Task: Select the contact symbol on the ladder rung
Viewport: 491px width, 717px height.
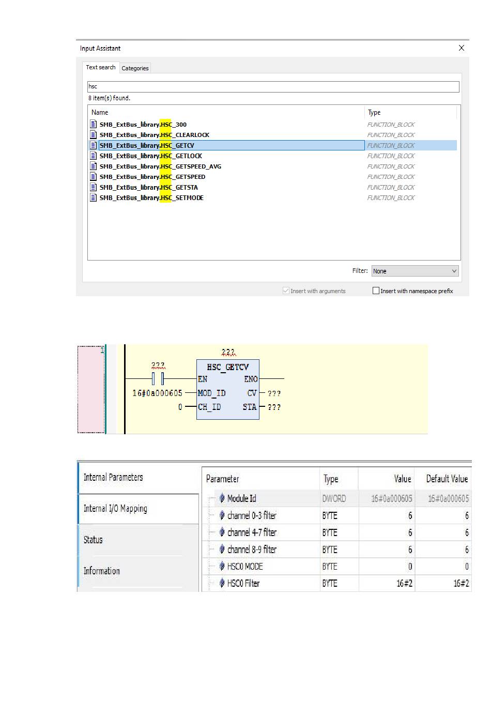Action: [158, 379]
